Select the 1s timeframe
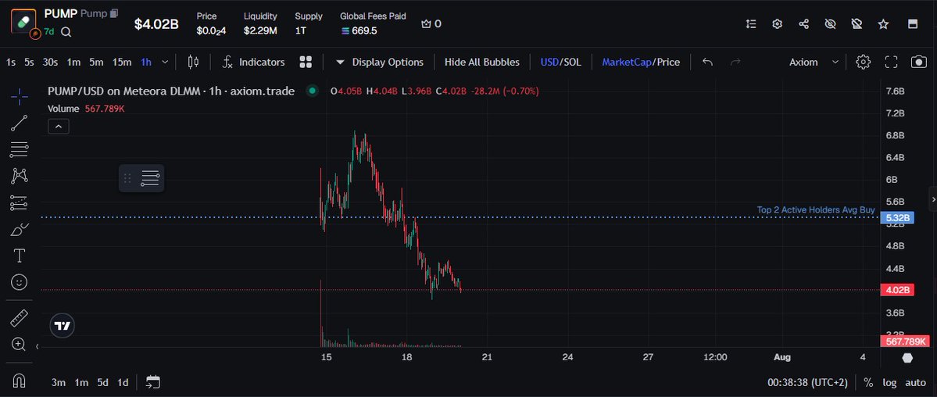 (11, 62)
